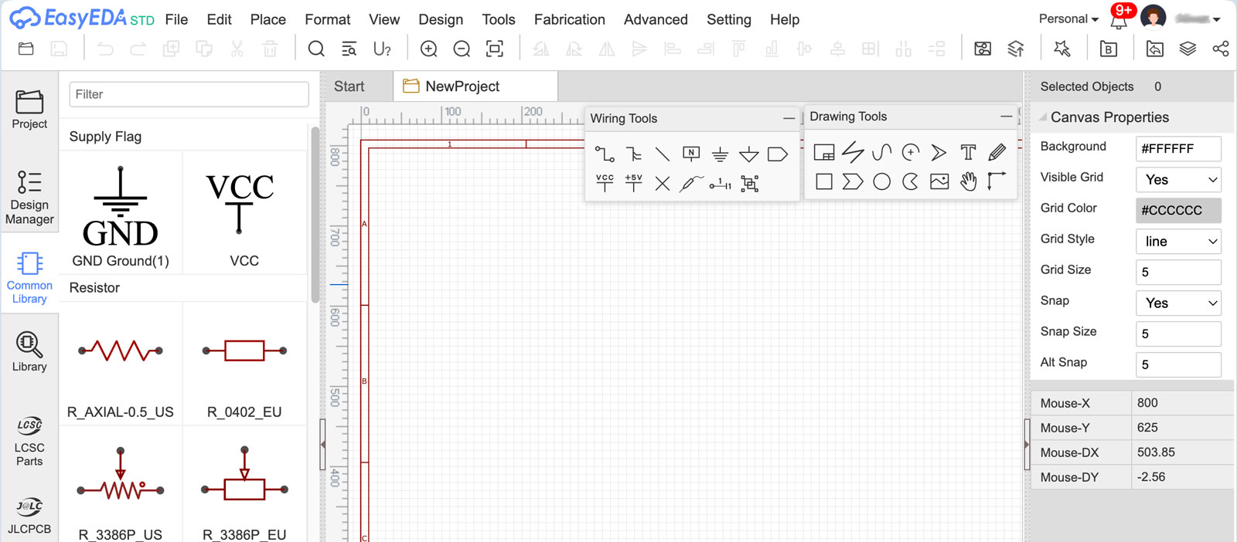The height and width of the screenshot is (542, 1237).
Task: Switch to the NewProject tab
Action: [475, 86]
